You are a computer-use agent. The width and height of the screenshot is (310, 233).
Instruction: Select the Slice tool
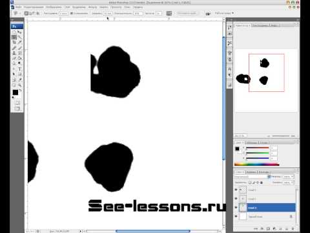click(x=19, y=43)
